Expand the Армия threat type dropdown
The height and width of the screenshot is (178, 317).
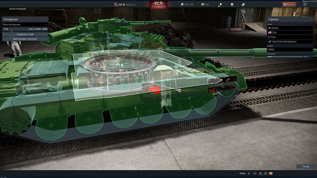[x=290, y=28]
